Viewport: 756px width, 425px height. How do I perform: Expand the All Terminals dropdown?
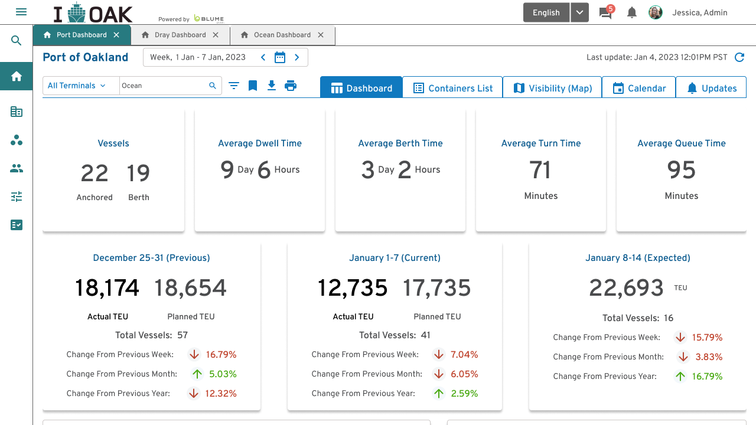[x=82, y=86]
